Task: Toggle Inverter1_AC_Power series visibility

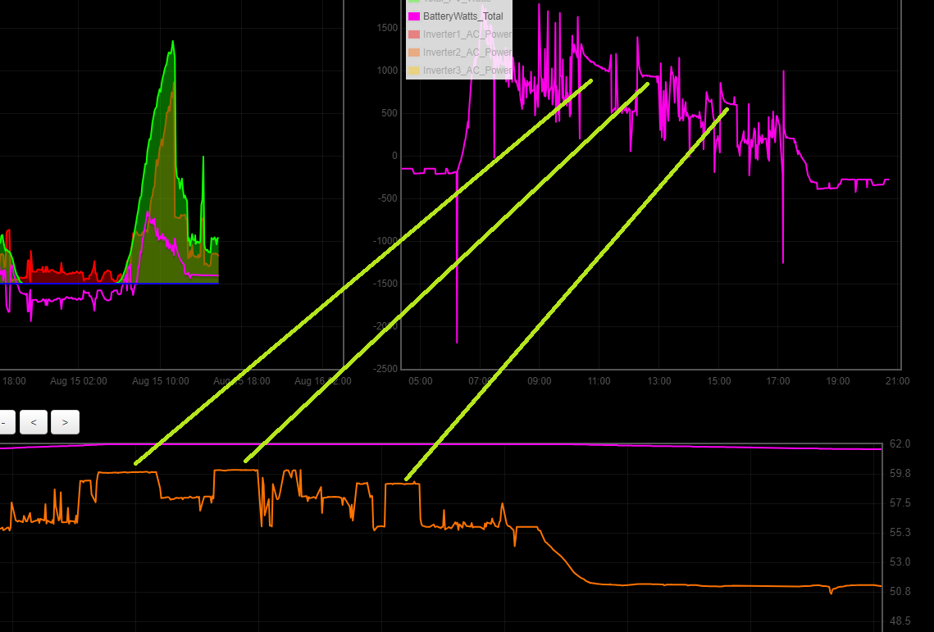Action: (467, 34)
